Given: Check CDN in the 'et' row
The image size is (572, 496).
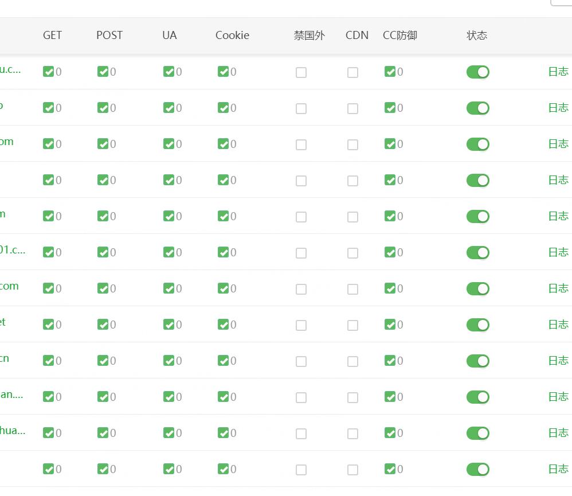Looking at the screenshot, I should [x=352, y=325].
